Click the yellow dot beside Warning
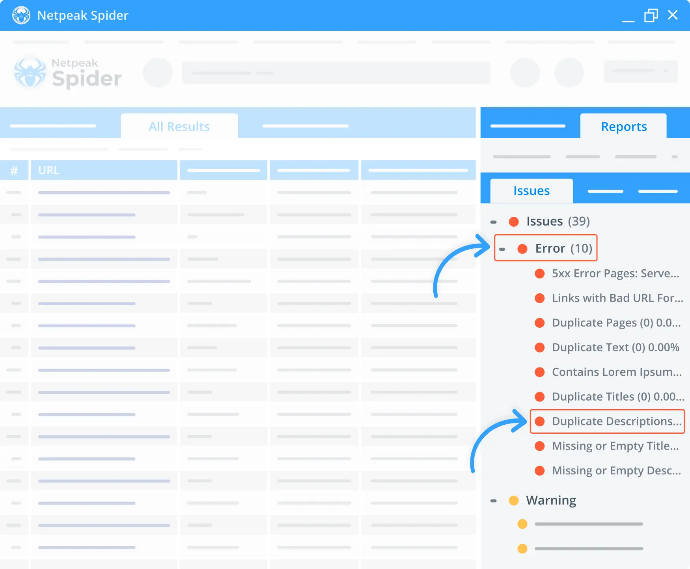Image resolution: width=690 pixels, height=569 pixels. point(514,500)
